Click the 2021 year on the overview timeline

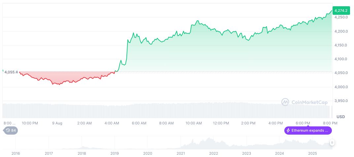(x=181, y=153)
